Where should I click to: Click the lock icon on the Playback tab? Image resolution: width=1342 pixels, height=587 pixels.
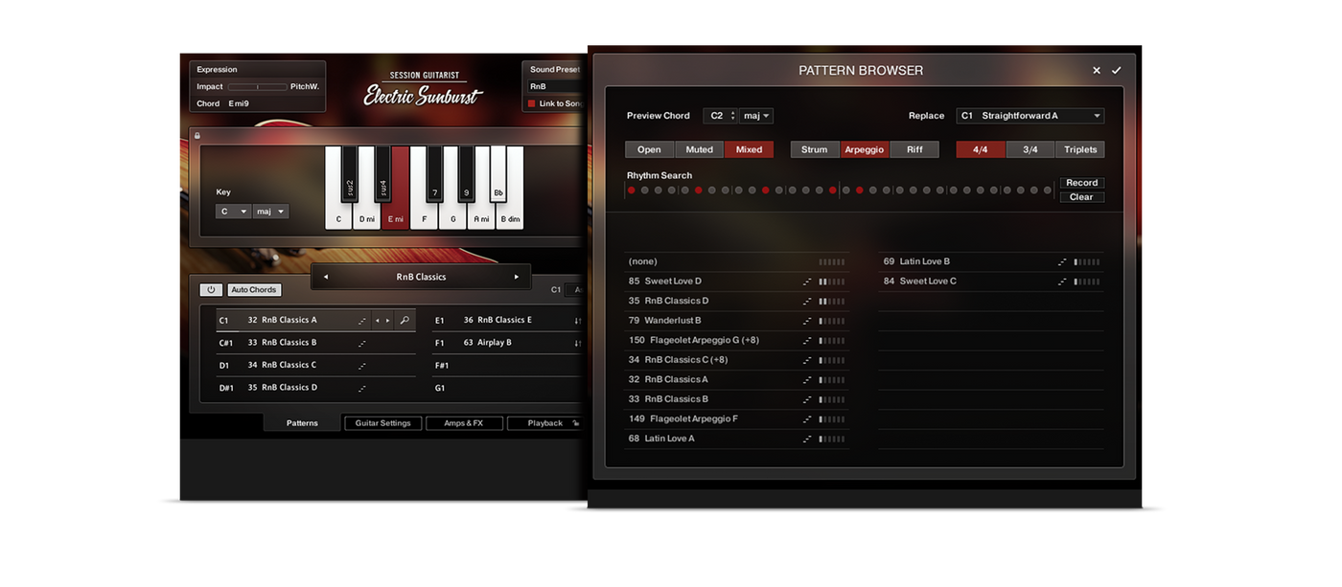(x=576, y=422)
